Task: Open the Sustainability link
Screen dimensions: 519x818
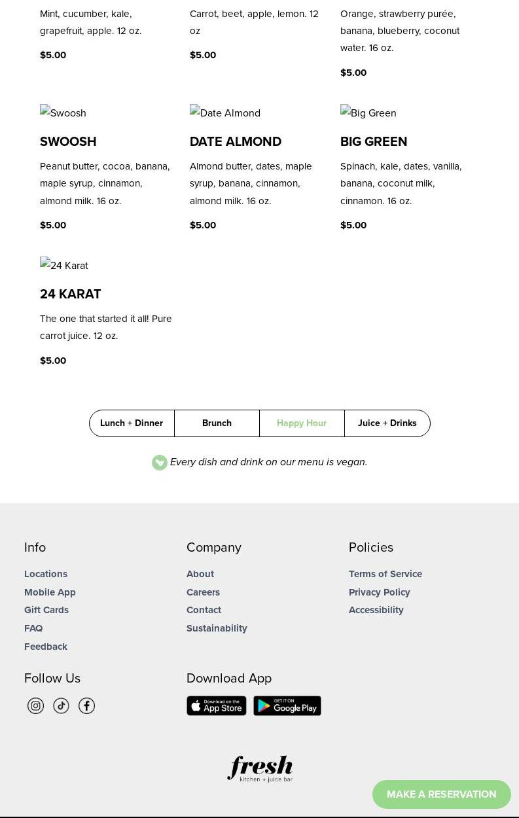Action: pyautogui.click(x=217, y=628)
